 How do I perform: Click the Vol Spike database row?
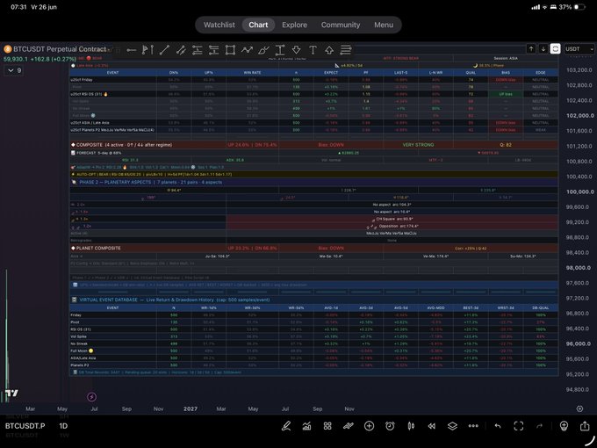click(314, 336)
